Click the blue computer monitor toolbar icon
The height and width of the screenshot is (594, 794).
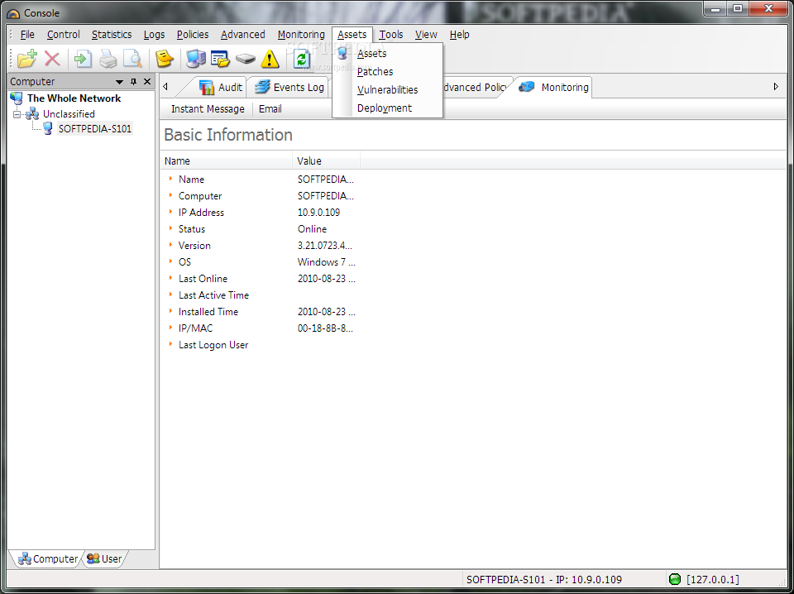(x=195, y=60)
